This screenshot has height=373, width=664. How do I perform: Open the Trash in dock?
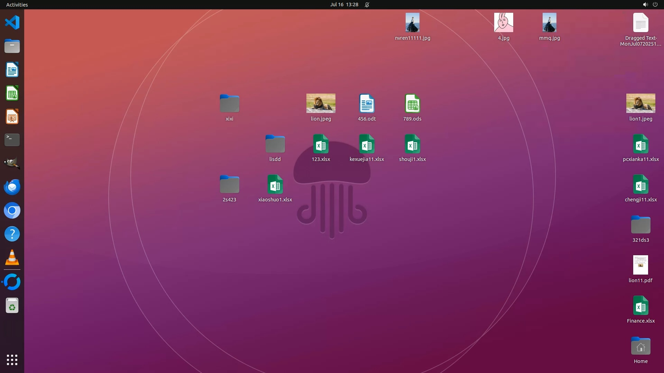pos(12,306)
